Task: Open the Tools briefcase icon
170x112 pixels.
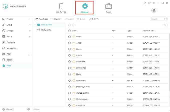Action: [108, 6]
